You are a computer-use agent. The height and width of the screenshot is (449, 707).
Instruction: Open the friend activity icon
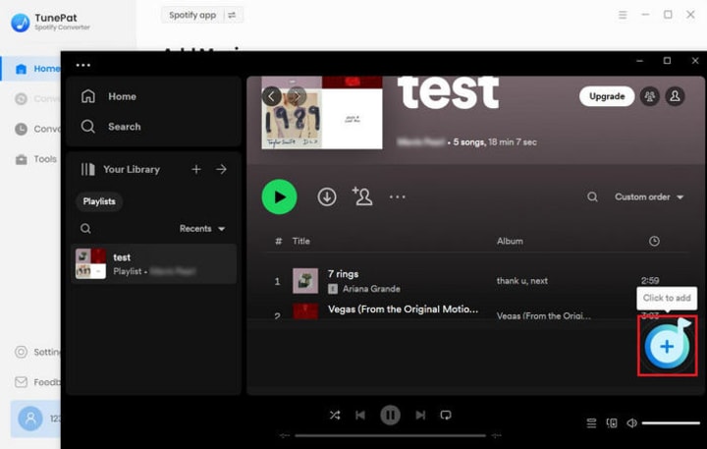pyautogui.click(x=650, y=96)
